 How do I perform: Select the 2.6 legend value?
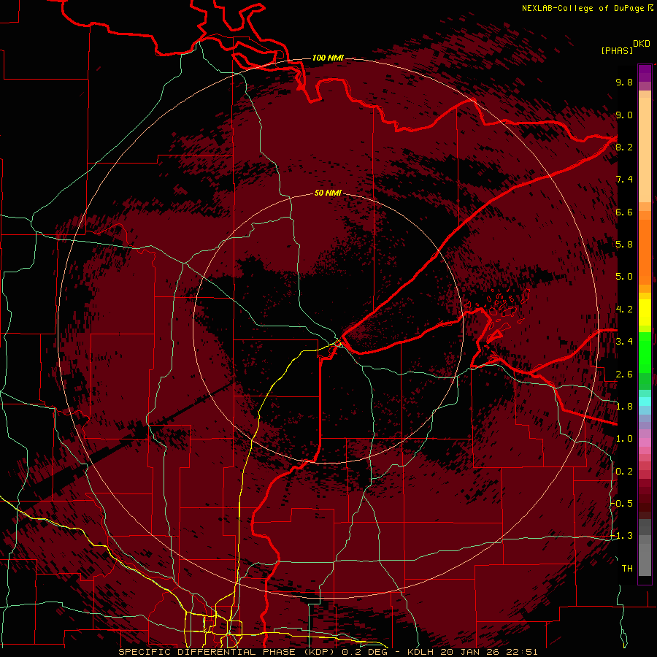[x=624, y=374]
